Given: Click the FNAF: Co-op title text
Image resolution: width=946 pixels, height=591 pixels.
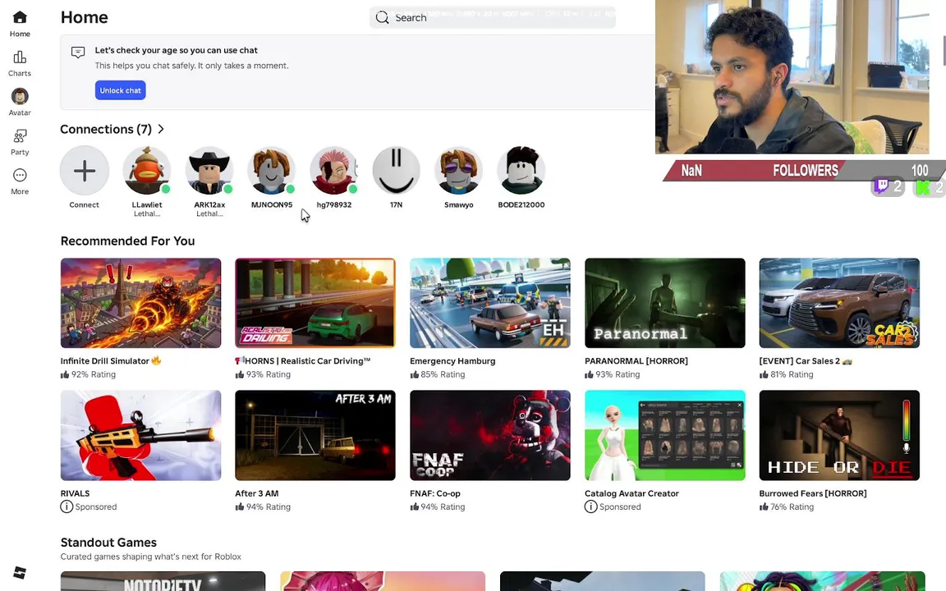Looking at the screenshot, I should click(x=435, y=493).
